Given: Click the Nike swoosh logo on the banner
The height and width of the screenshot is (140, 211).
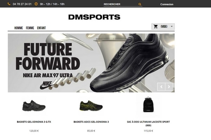Looking at the screenshot, I should click(x=46, y=85).
